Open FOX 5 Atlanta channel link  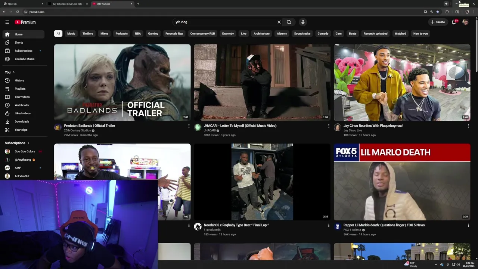[352, 230]
